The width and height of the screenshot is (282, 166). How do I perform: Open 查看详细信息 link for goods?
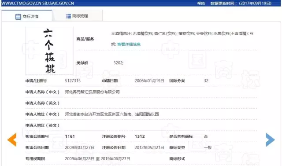(x=129, y=44)
